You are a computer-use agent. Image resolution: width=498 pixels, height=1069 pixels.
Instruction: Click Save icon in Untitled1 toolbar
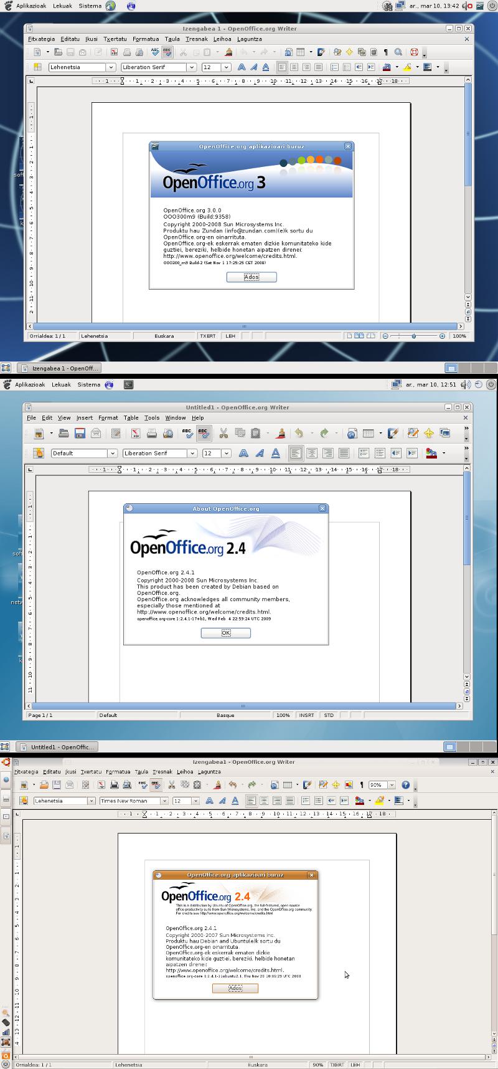tap(80, 433)
